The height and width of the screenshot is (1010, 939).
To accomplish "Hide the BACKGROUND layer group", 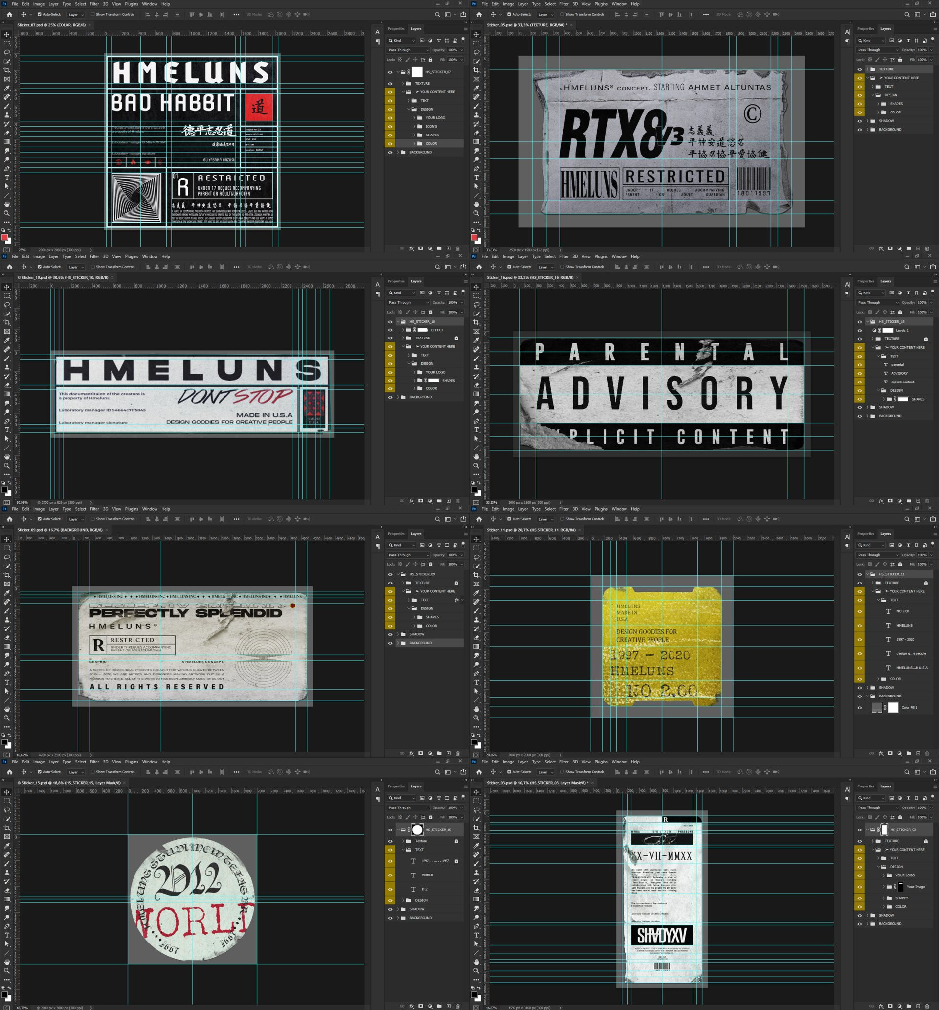I will tap(390, 152).
